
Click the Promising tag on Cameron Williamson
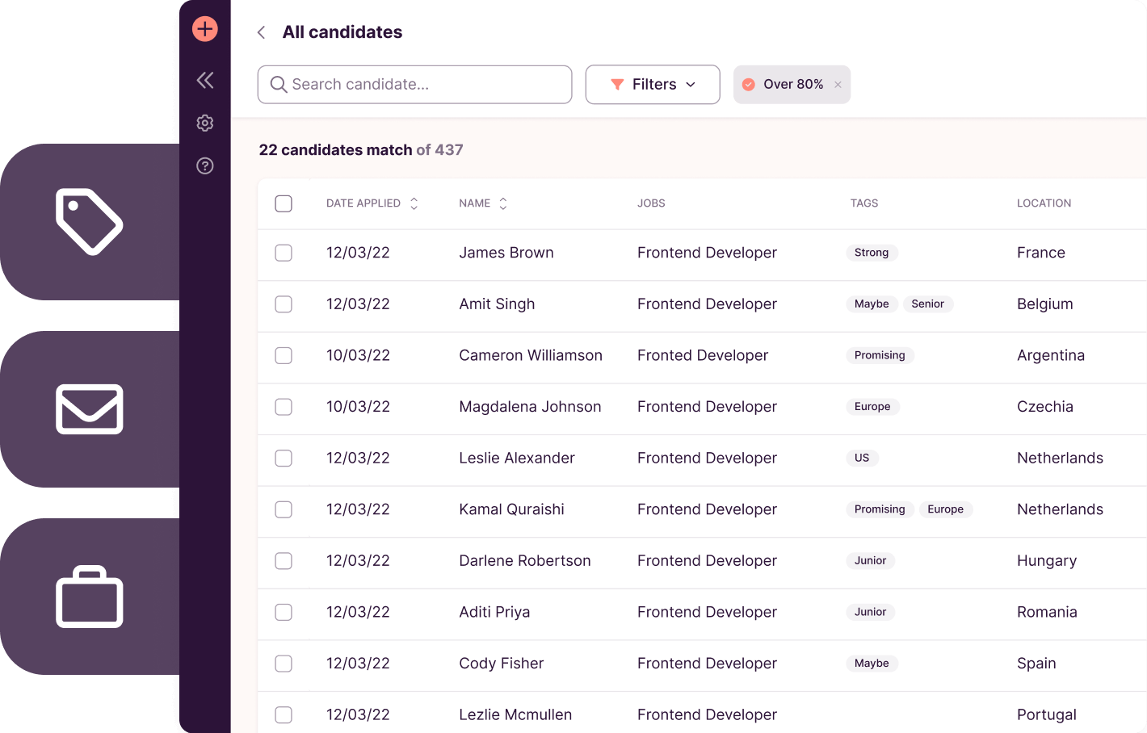tap(880, 355)
